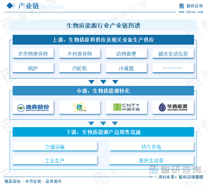The image size is (207, 185).
Task: Click the 汽轮机 equipment box
Action: [80, 68]
